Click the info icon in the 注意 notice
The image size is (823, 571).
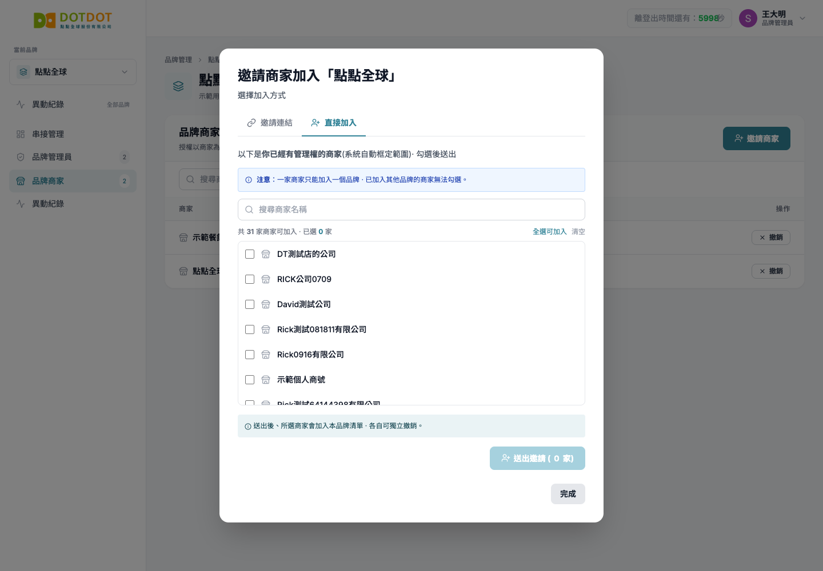249,180
